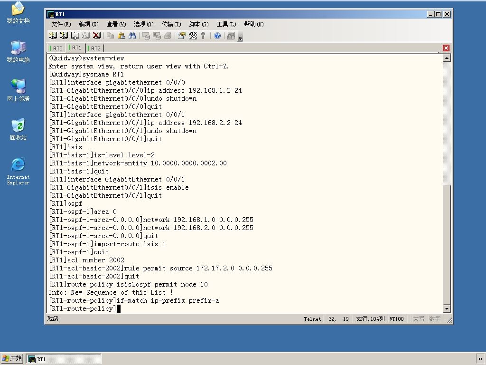
Task: Open the 编辑(E) menu
Action: (89, 24)
